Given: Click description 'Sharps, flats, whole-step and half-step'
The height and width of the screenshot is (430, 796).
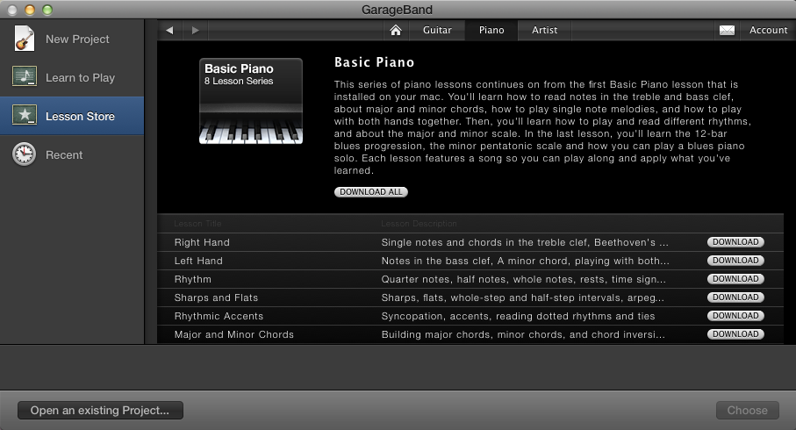Looking at the screenshot, I should click(523, 298).
